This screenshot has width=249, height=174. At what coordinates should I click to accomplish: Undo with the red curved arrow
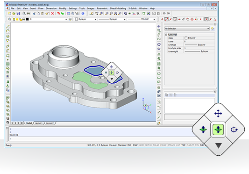click(x=58, y=14)
